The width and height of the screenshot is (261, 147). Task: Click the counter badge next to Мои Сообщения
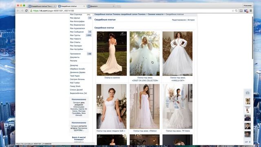(90, 32)
